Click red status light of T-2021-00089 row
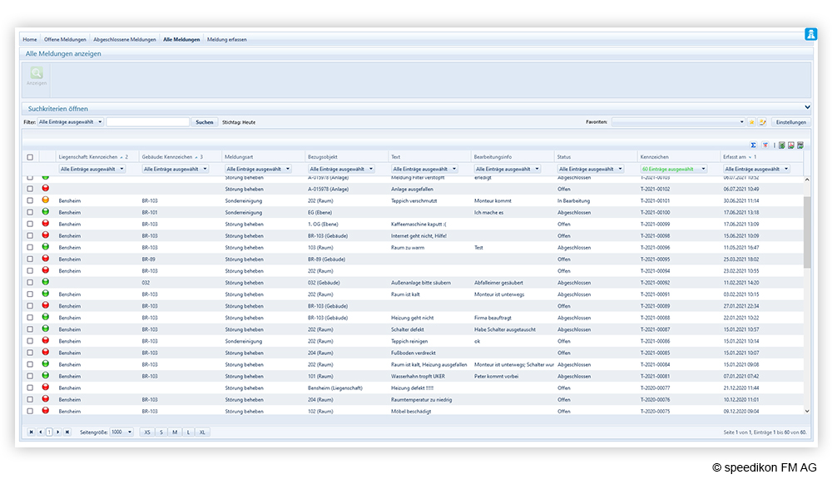832x499 pixels. coord(46,305)
